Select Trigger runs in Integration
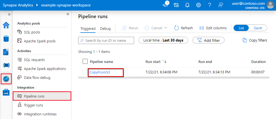 (x=33, y=105)
